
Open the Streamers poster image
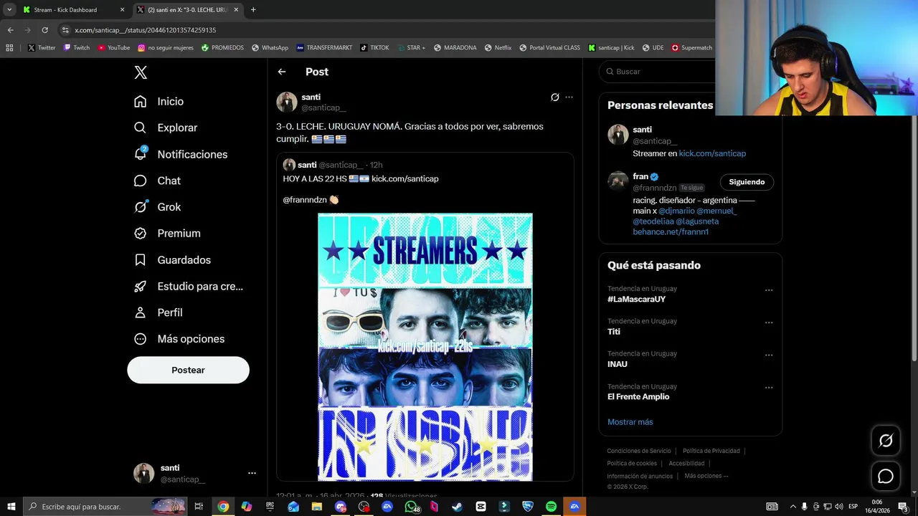(x=425, y=347)
